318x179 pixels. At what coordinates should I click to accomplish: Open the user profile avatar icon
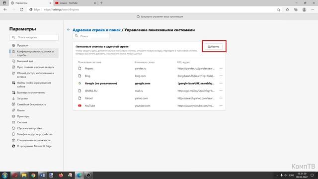coord(304,9)
